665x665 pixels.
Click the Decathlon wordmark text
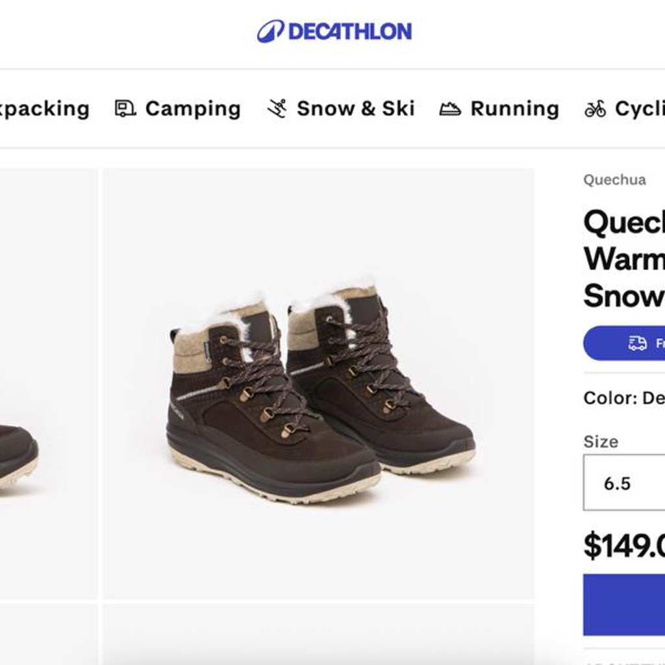[350, 31]
